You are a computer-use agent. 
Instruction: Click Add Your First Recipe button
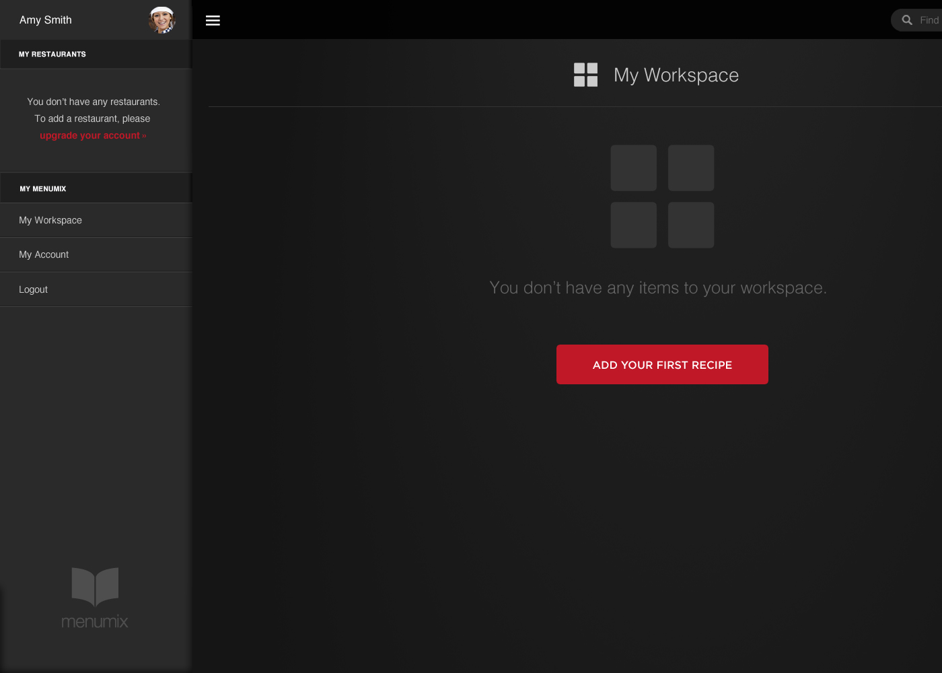[x=662, y=364]
